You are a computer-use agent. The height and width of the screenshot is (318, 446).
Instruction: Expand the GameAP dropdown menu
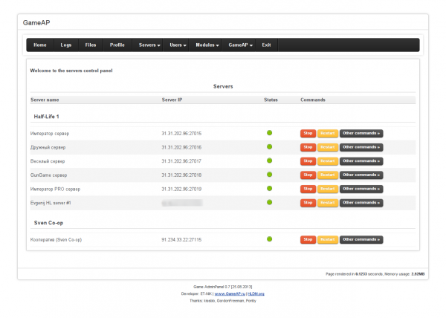(x=240, y=45)
